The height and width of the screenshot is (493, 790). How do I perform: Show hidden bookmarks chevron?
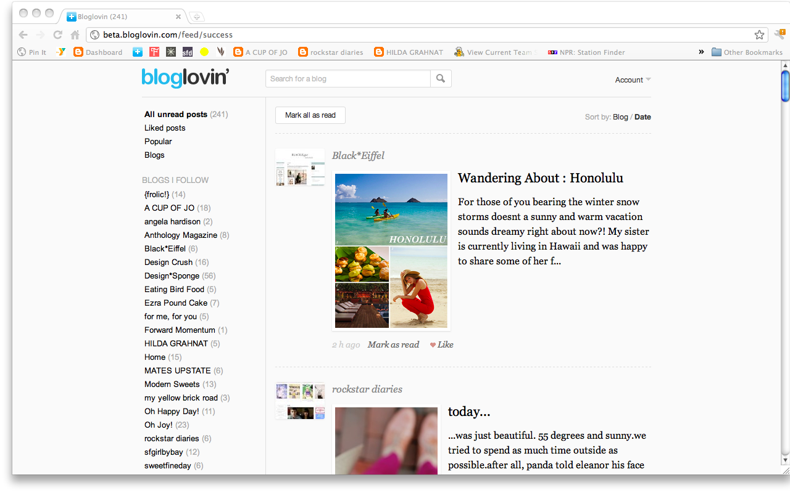[701, 52]
